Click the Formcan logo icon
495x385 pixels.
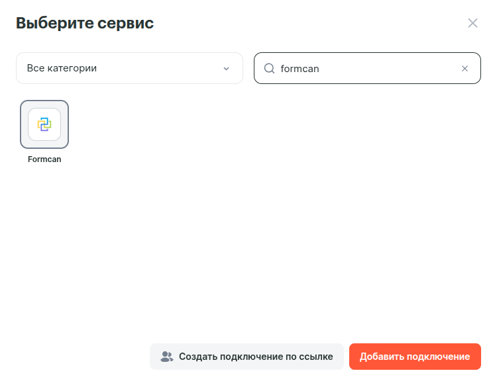point(44,124)
